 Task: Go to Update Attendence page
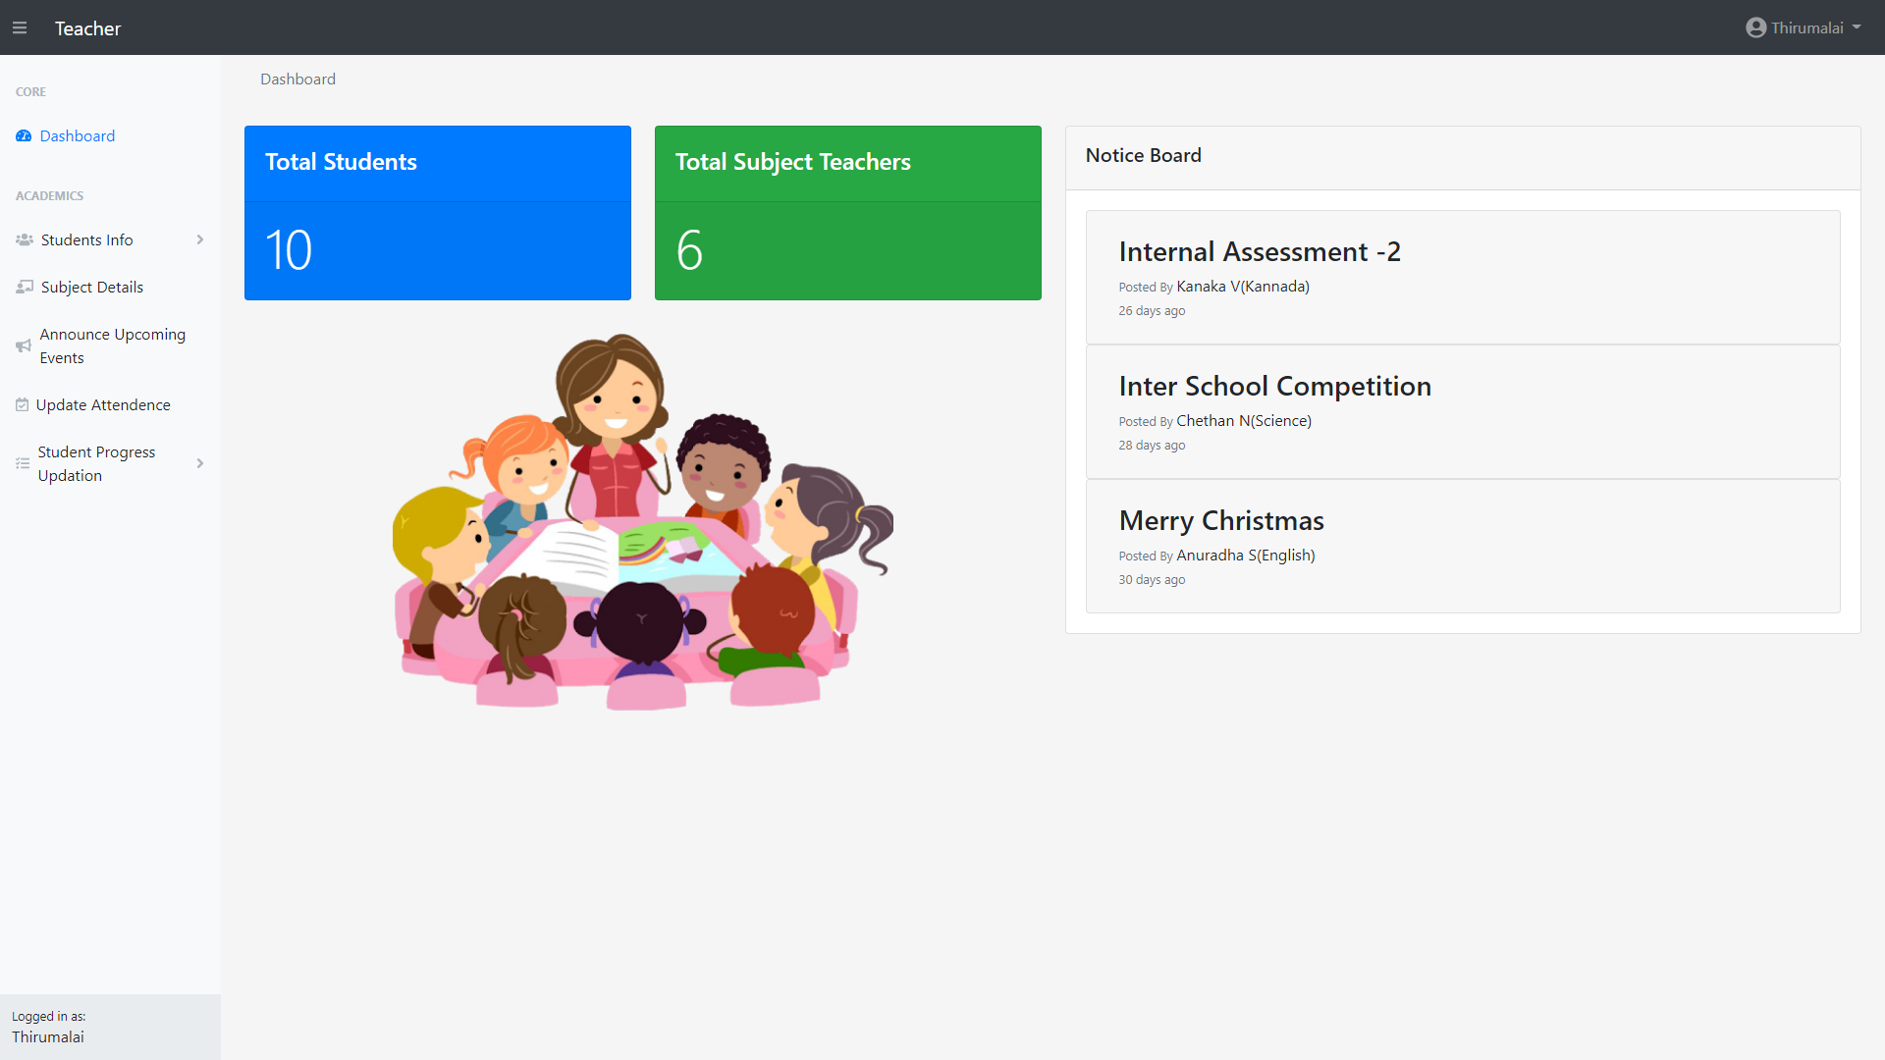(103, 404)
